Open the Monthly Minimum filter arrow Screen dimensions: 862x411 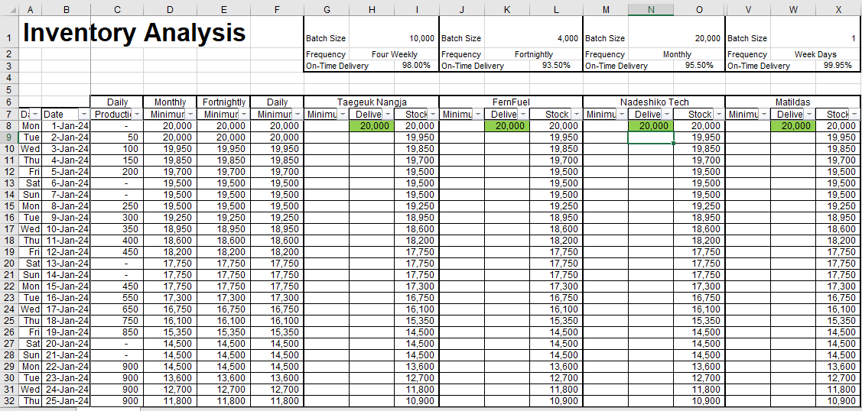[x=190, y=114]
